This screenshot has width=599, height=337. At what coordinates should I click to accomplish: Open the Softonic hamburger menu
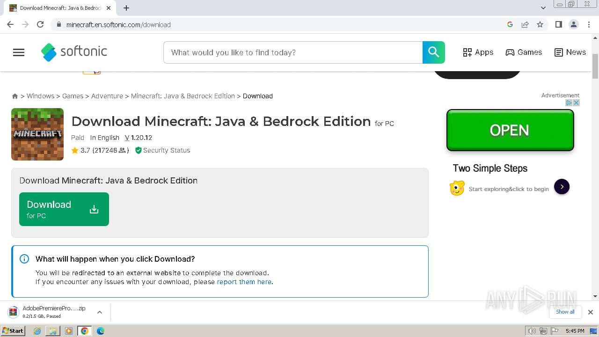pyautogui.click(x=19, y=52)
